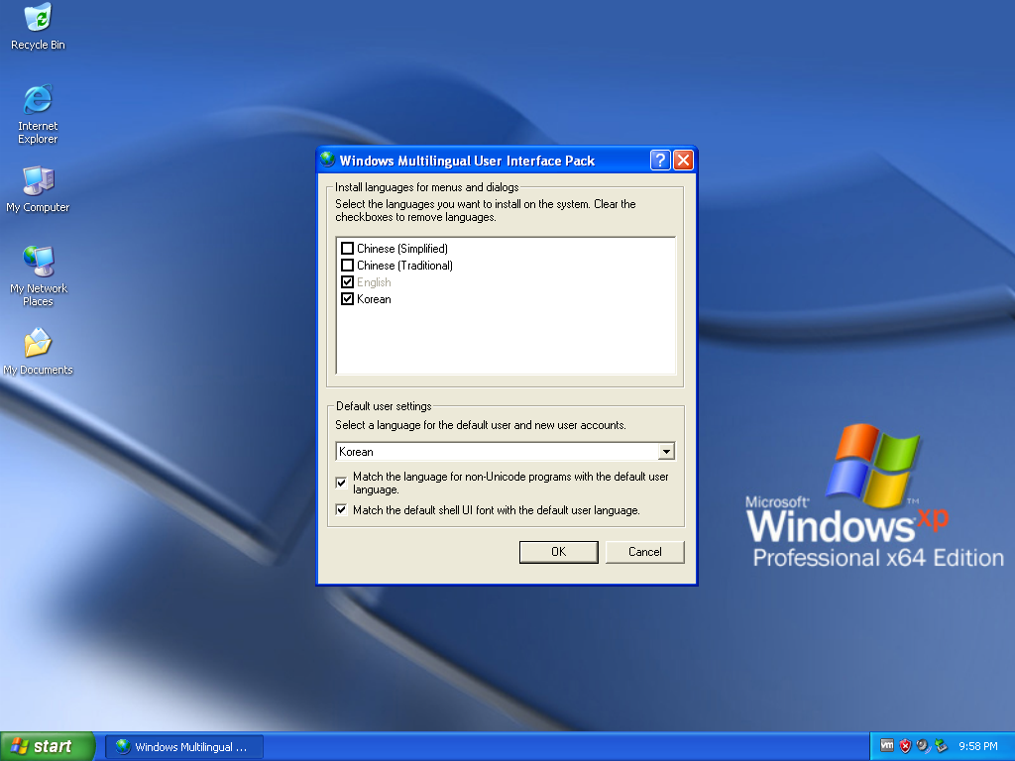Click the grayed English checkbox
This screenshot has height=761, width=1015.
pyautogui.click(x=348, y=282)
